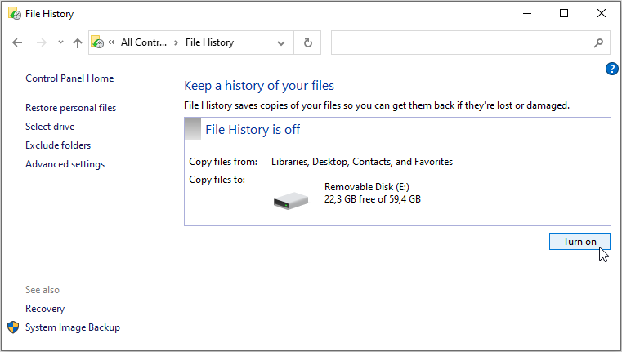Open Restore personal files link
The width and height of the screenshot is (622, 352).
pos(70,108)
